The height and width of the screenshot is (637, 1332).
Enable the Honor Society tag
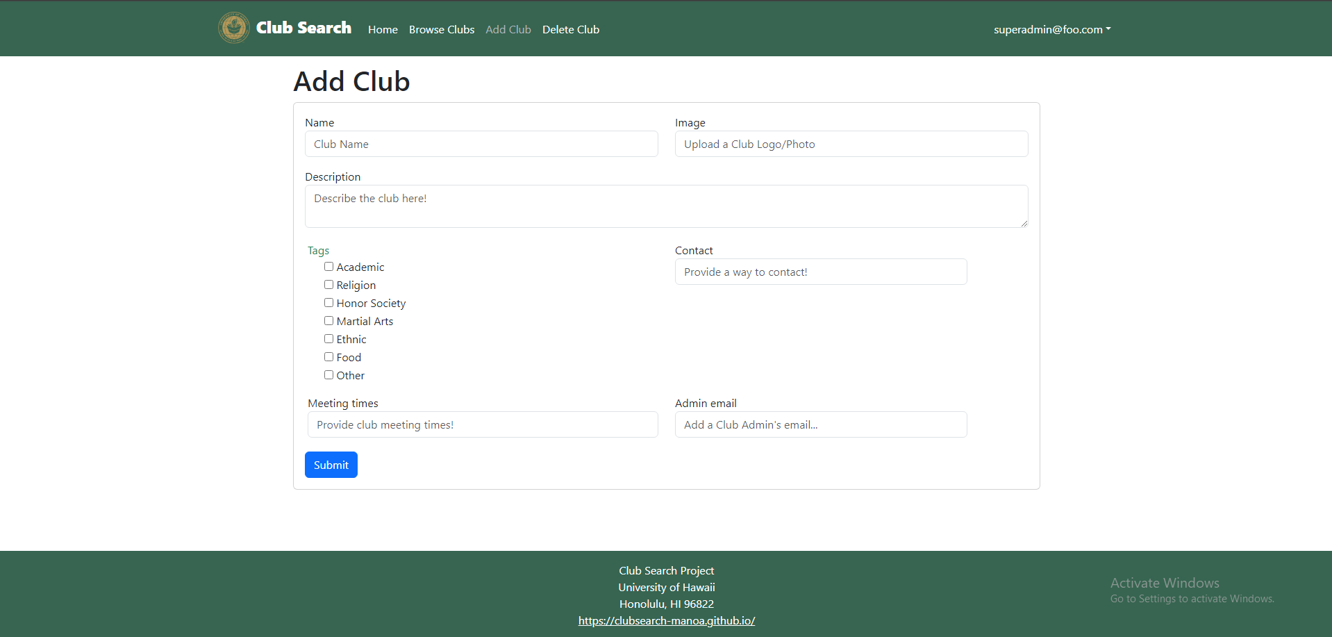coord(328,303)
